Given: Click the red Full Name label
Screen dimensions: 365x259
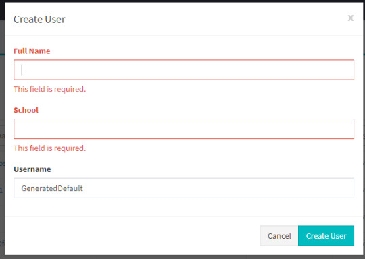Looking at the screenshot, I should [32, 51].
